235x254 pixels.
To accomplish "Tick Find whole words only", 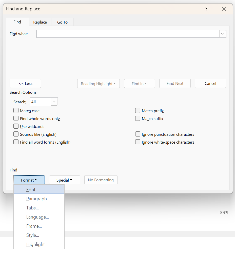I will click(16, 119).
